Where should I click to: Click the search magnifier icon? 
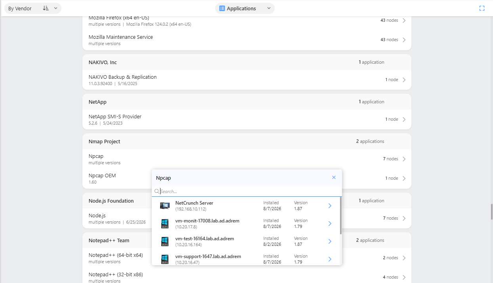[157, 192]
